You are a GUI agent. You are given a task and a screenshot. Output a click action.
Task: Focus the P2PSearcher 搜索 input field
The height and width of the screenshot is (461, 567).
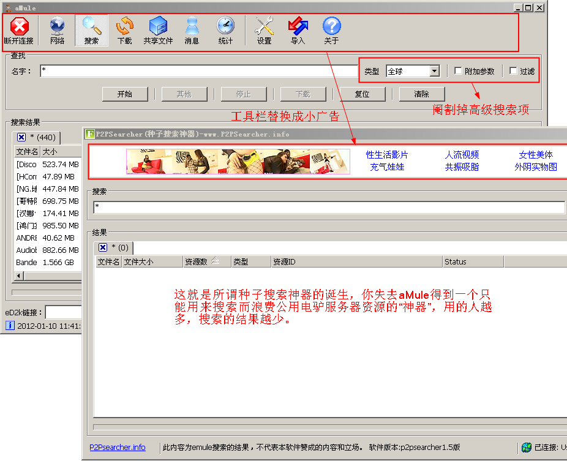pos(329,207)
